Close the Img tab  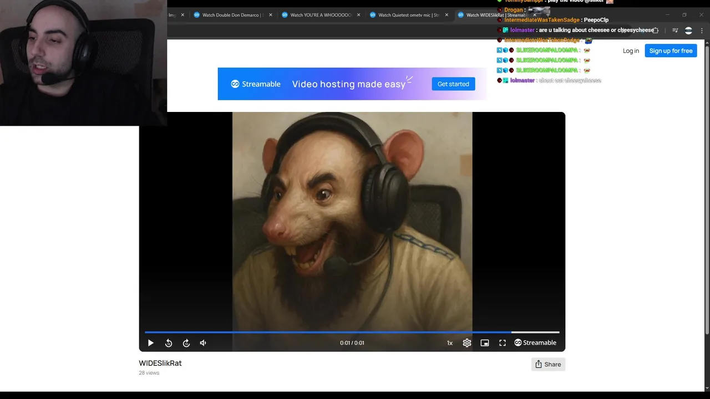(x=182, y=15)
